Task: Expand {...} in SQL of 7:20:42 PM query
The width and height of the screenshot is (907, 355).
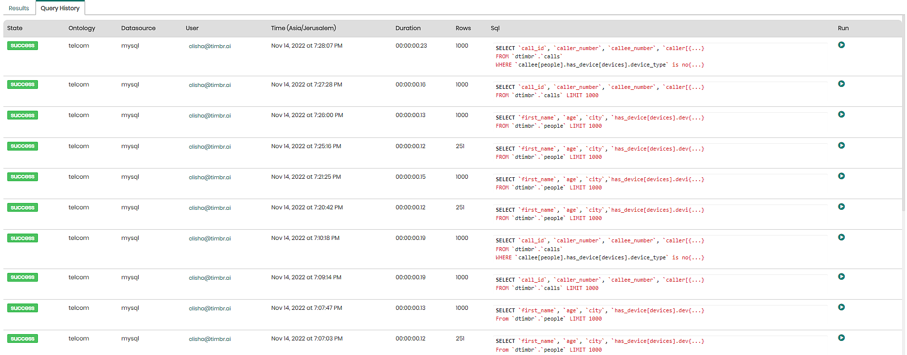Action: (696, 210)
